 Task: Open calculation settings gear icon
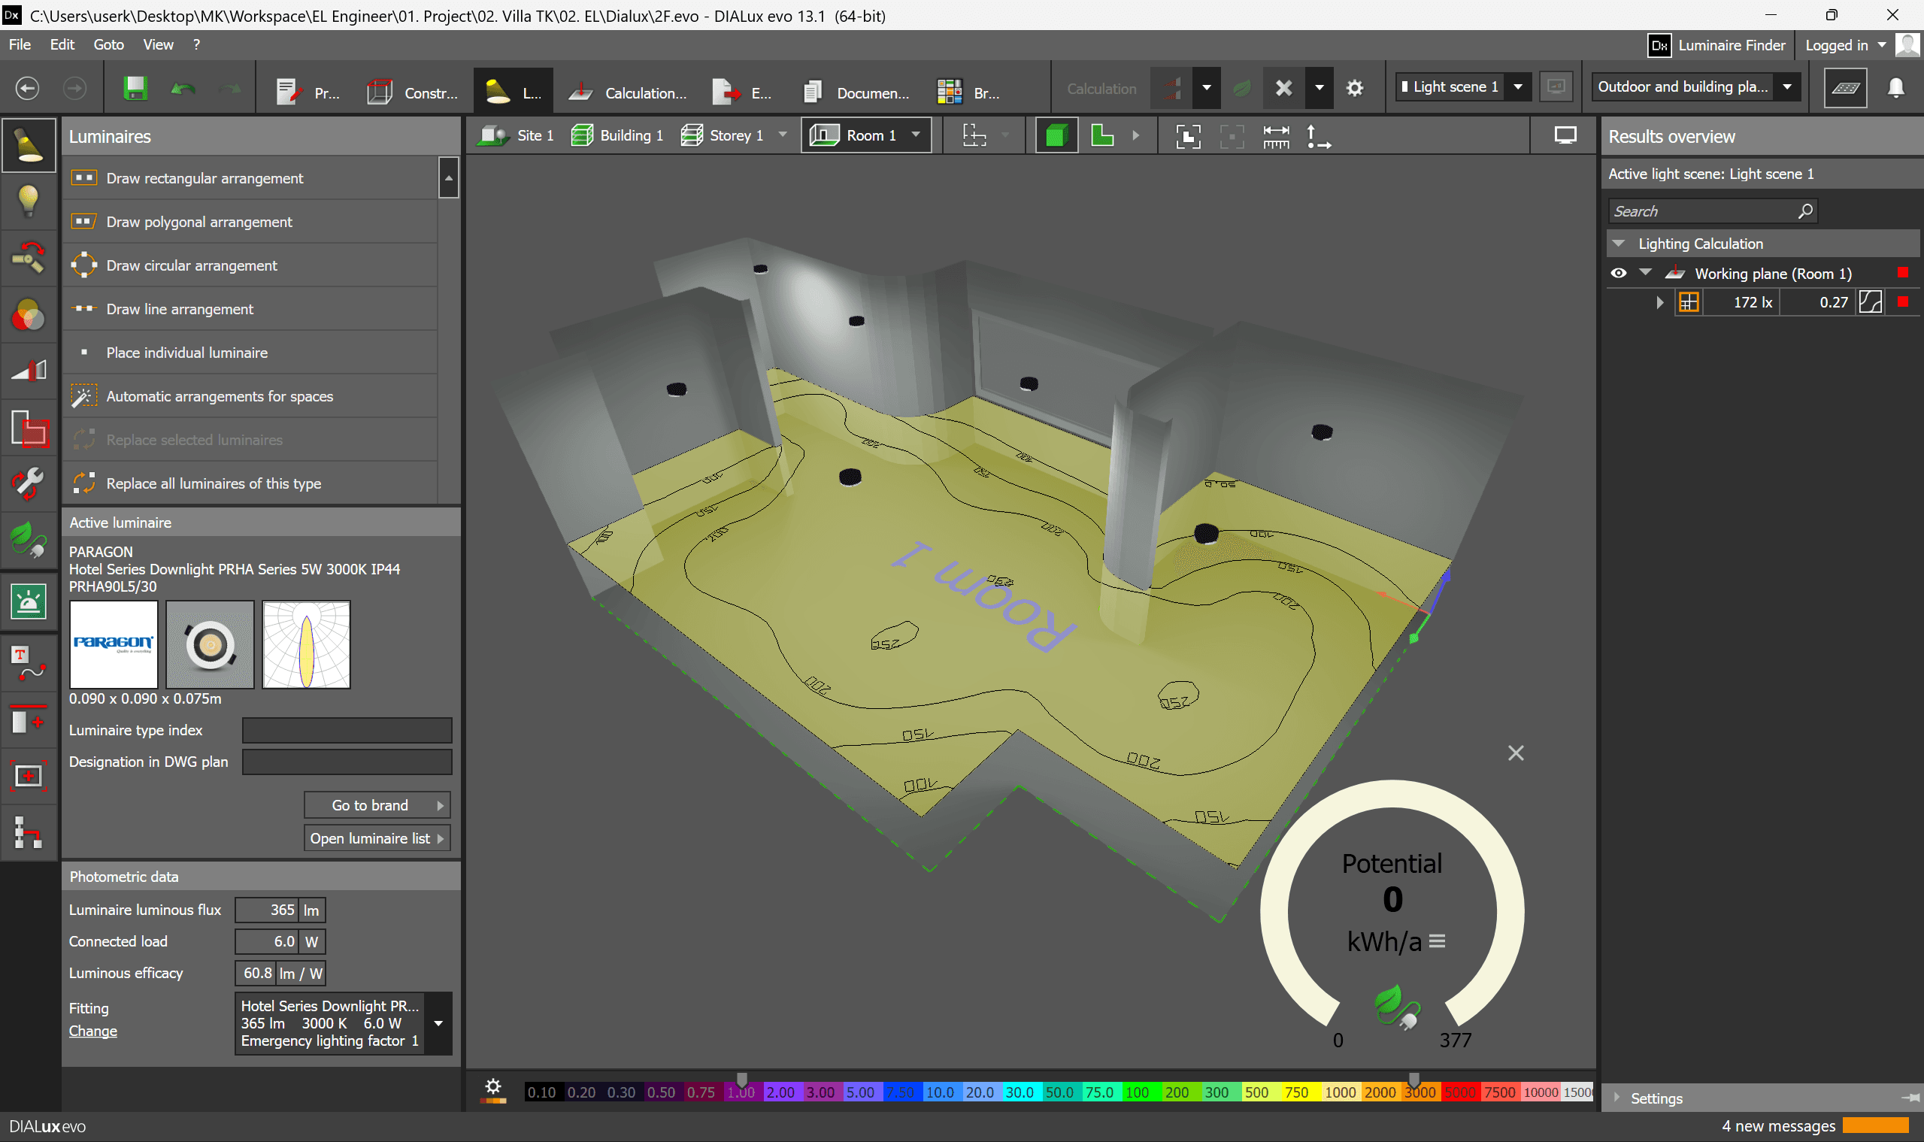(1355, 88)
